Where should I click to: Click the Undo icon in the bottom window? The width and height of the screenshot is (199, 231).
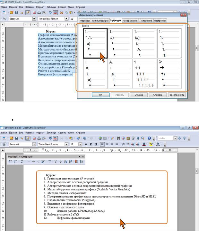coord(84,138)
